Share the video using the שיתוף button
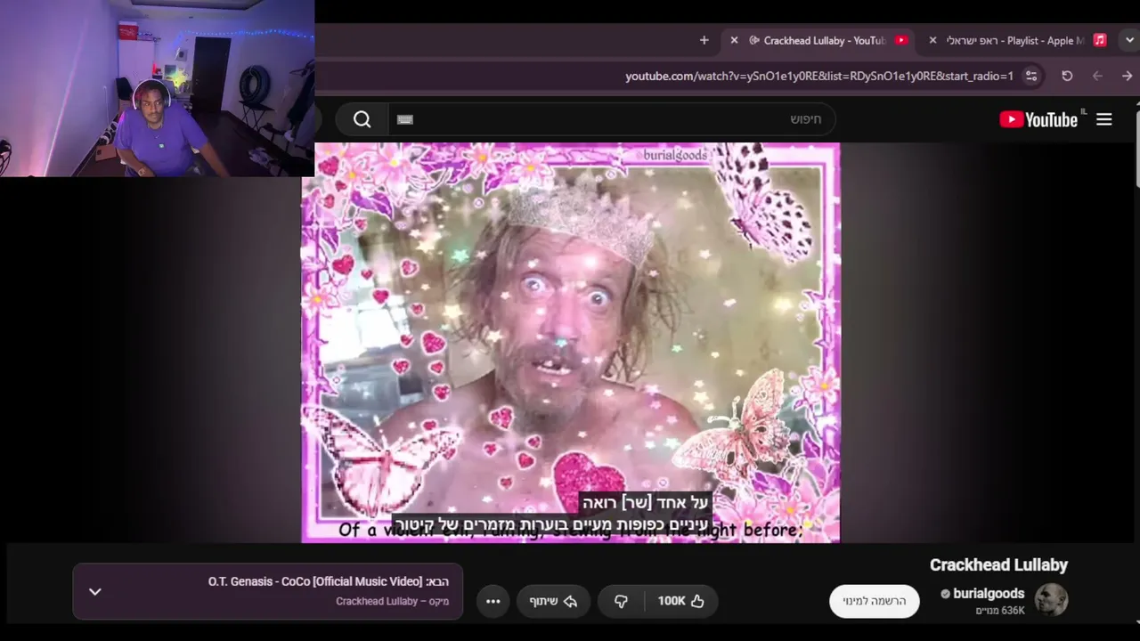The height and width of the screenshot is (641, 1140). 553,601
